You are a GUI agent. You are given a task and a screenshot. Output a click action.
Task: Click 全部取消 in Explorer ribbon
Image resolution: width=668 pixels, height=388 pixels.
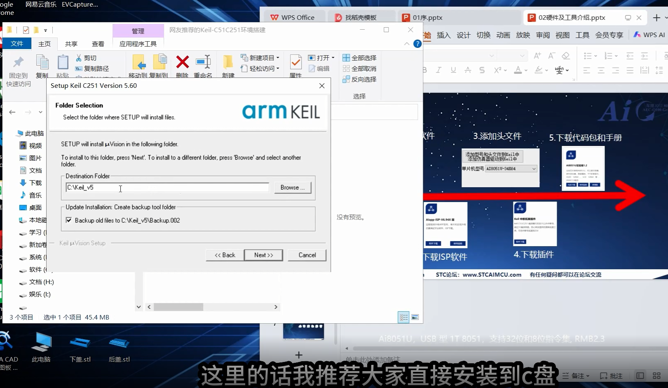click(360, 68)
